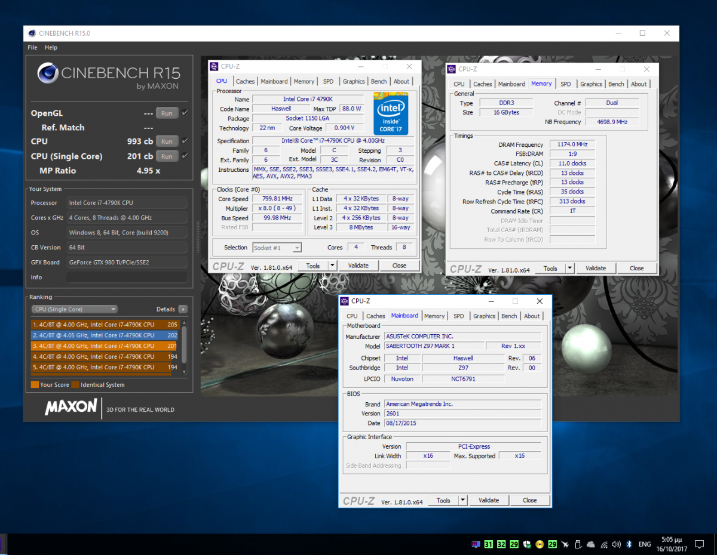This screenshot has width=717, height=555.
Task: Click the gold disc tray icon
Action: pos(540,544)
